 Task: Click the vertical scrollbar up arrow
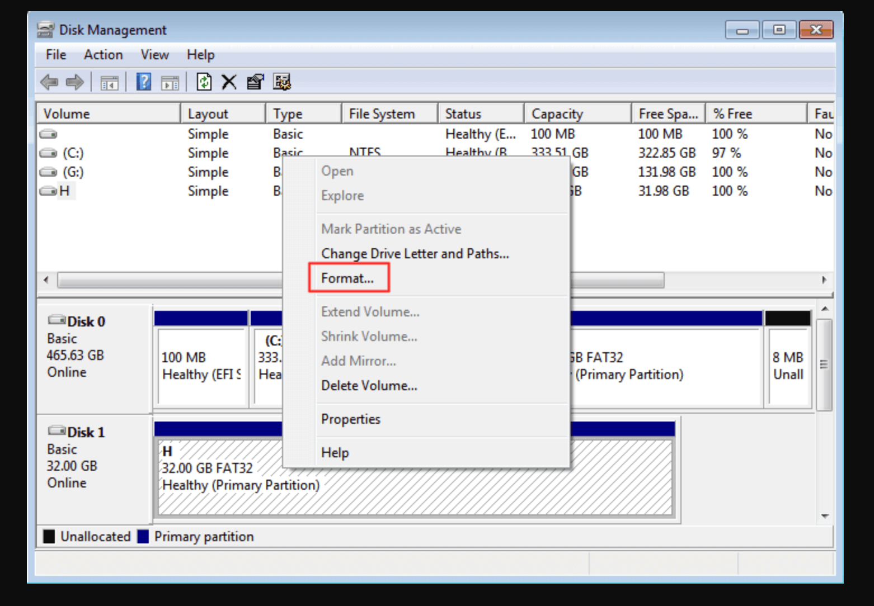pos(824,307)
